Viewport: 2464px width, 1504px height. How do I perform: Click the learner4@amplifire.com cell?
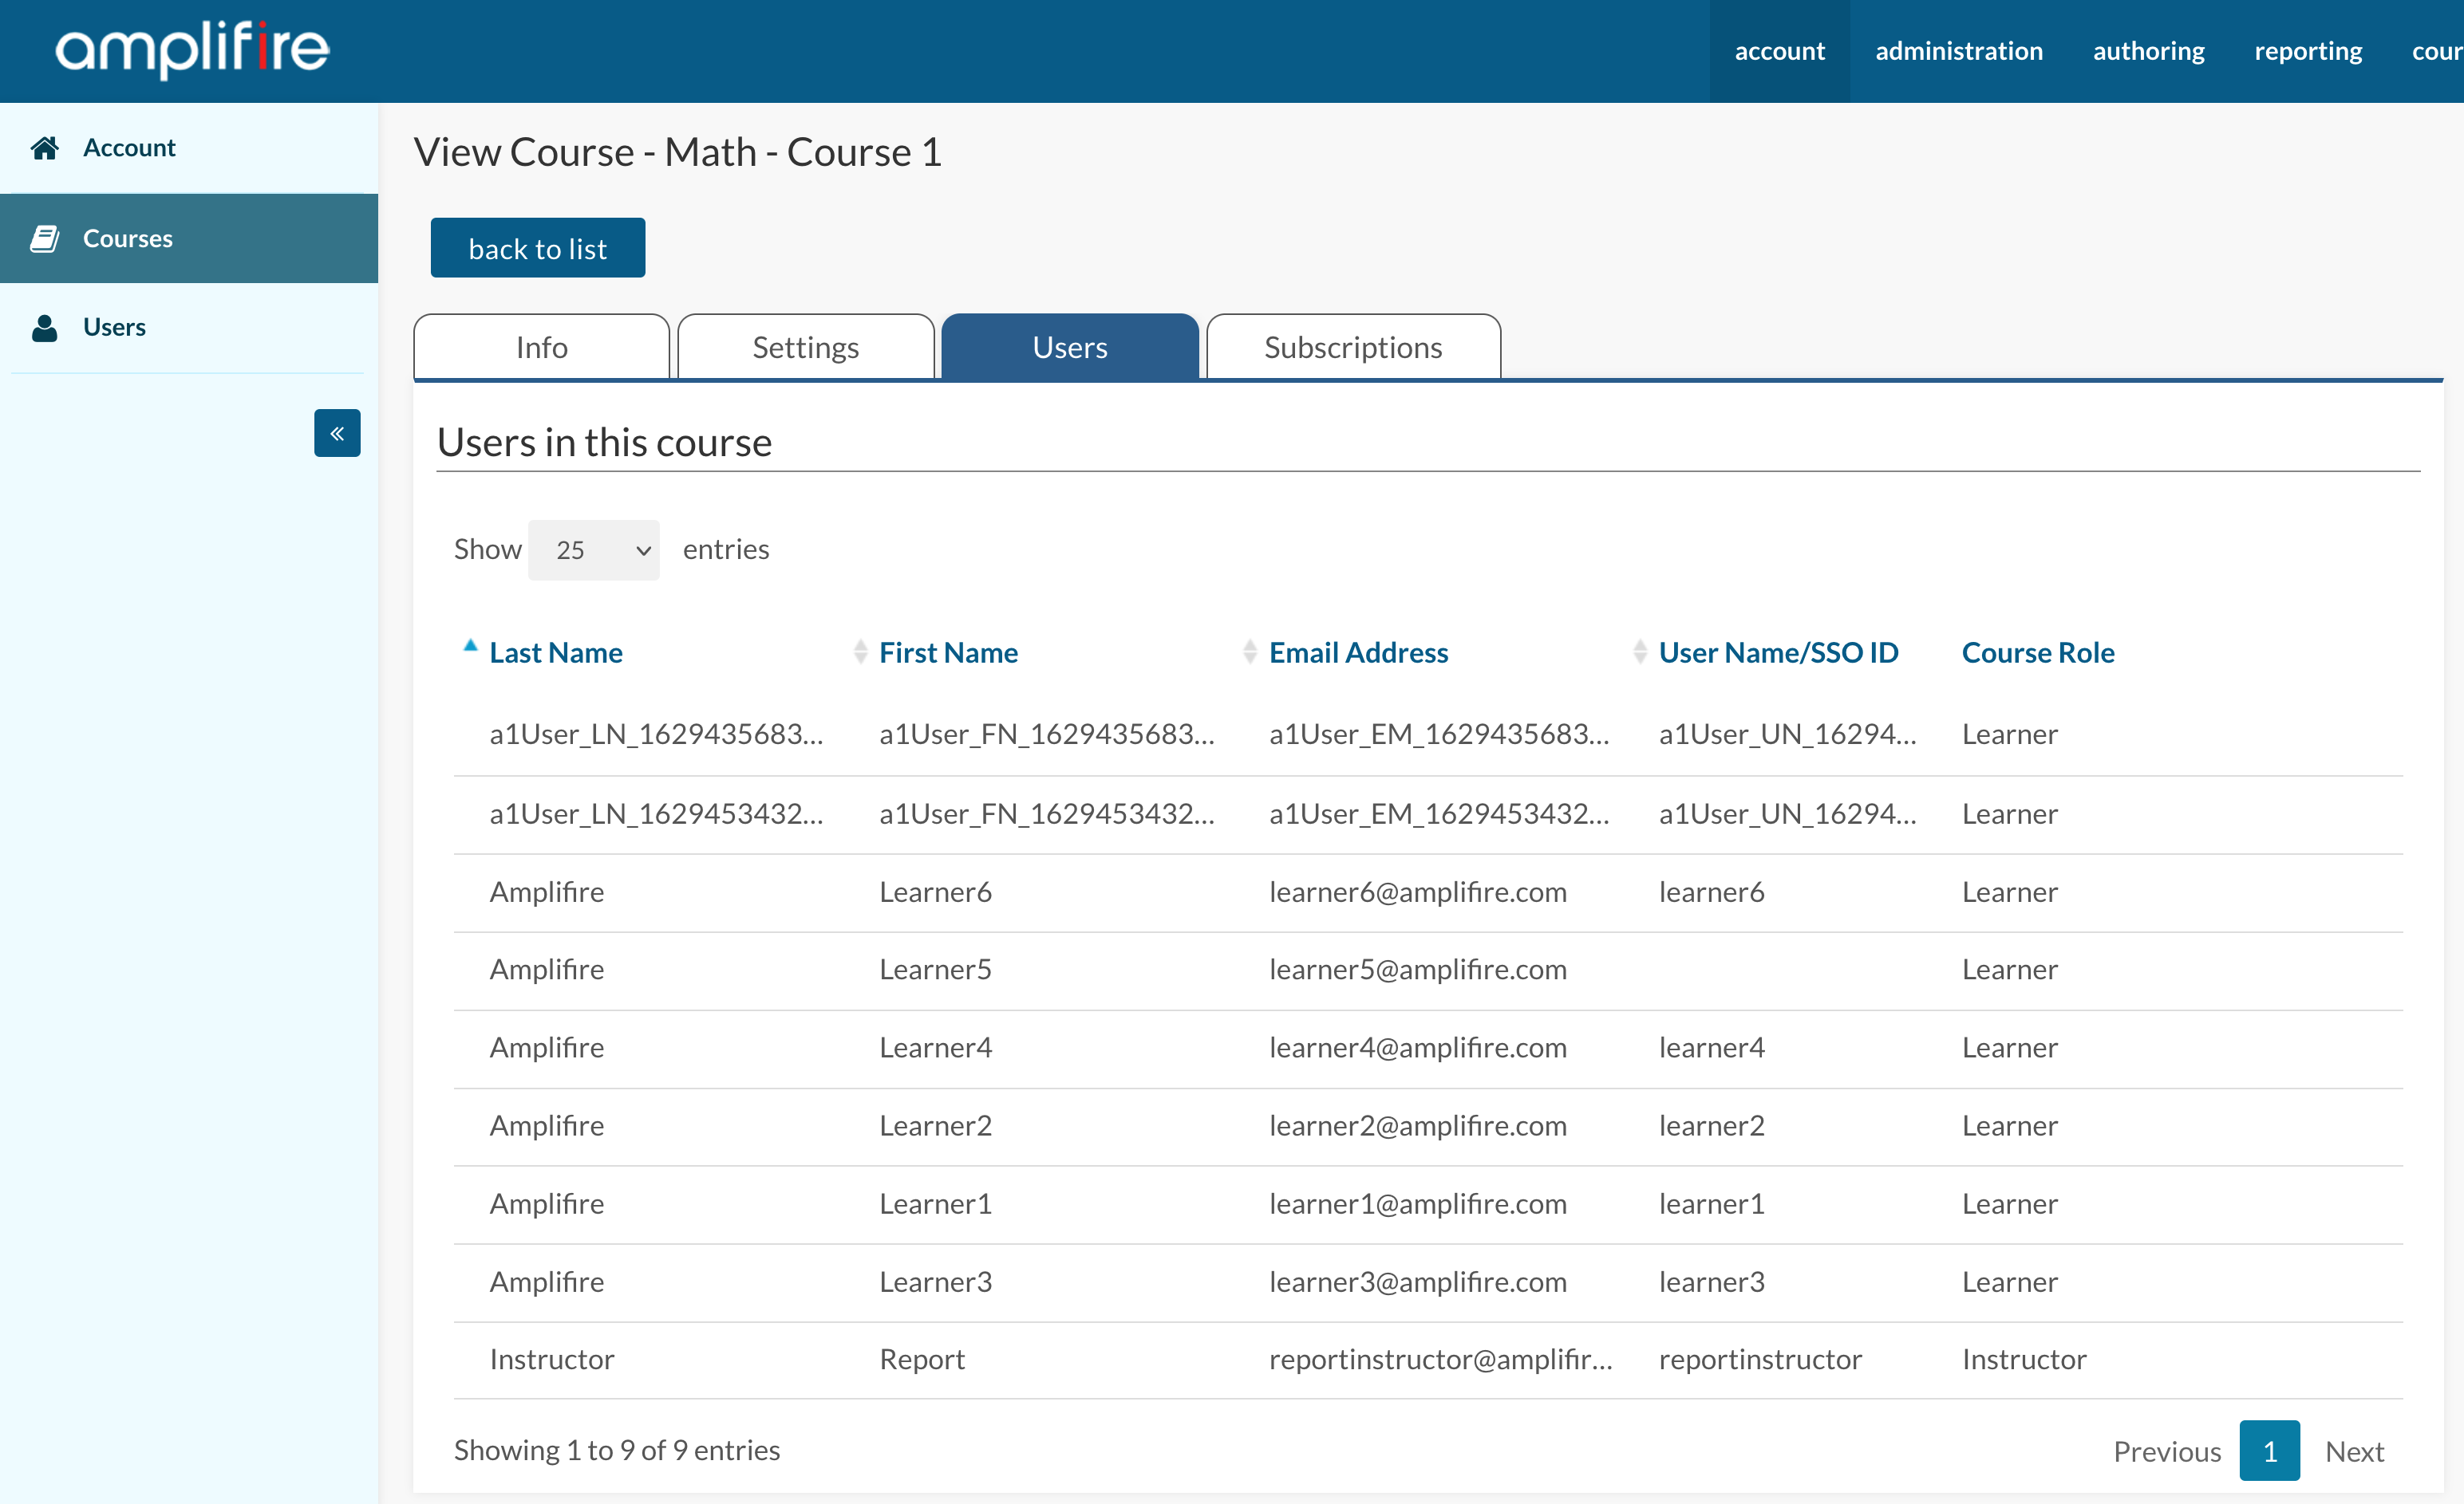[1417, 1047]
